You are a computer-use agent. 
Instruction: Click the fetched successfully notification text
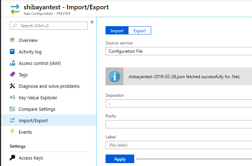coord(184,77)
